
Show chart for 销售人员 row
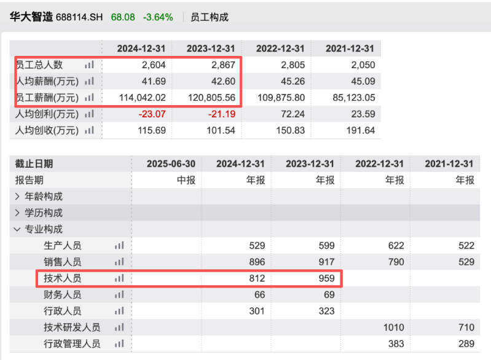tap(119, 262)
